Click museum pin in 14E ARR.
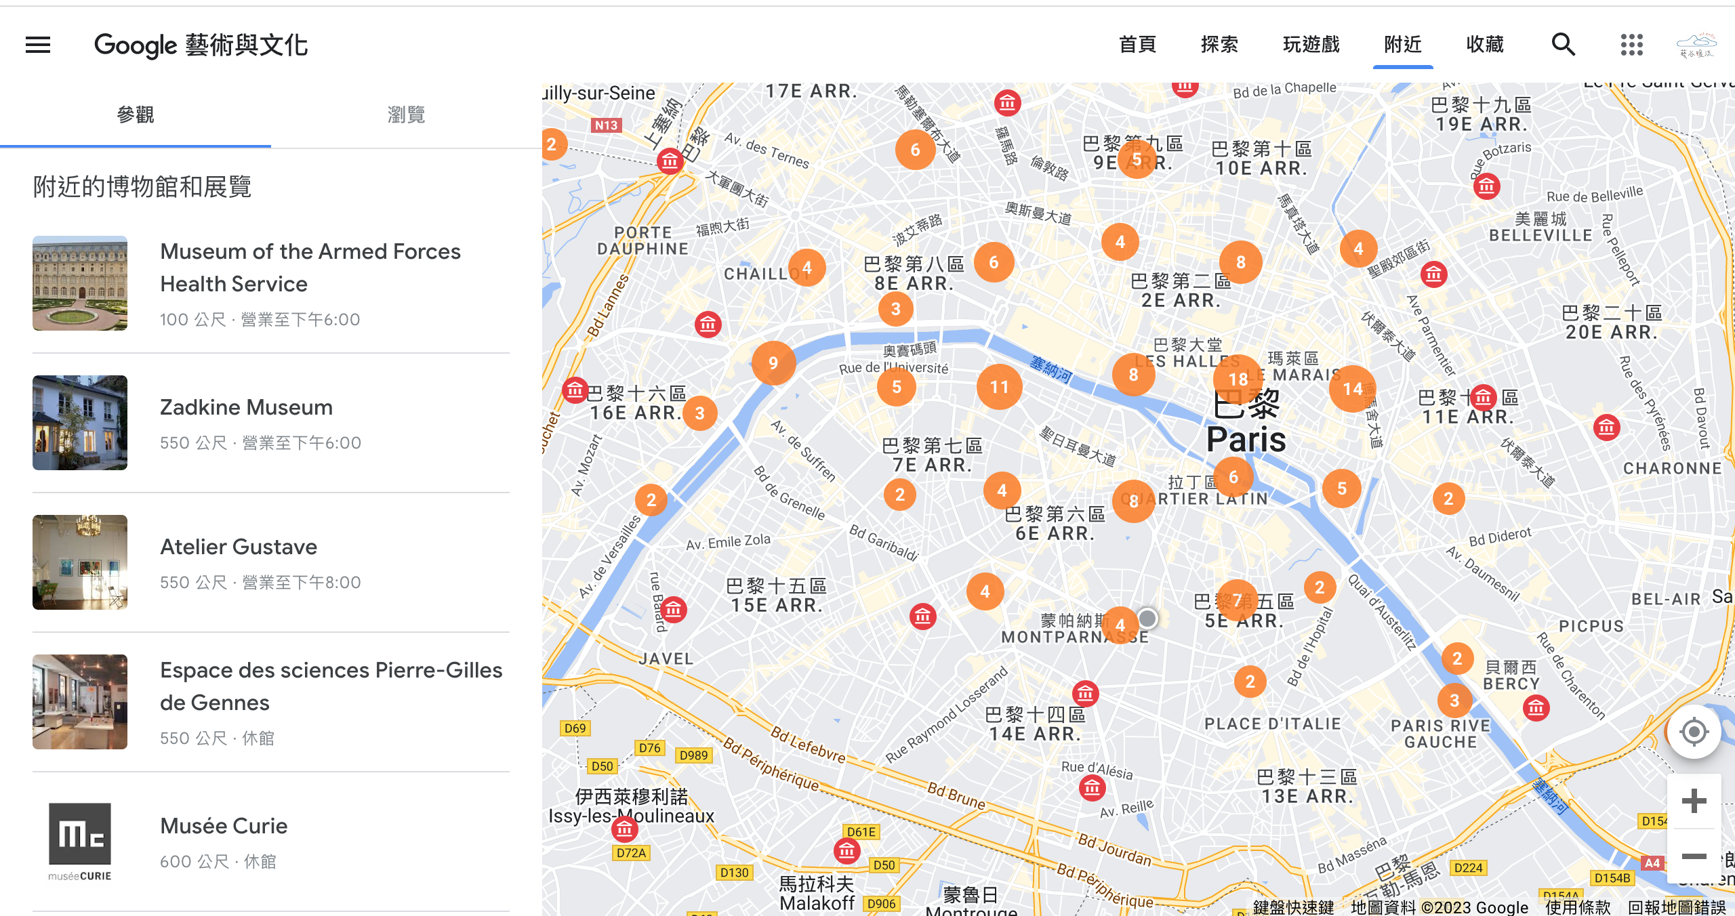This screenshot has width=1735, height=916. point(1085,694)
